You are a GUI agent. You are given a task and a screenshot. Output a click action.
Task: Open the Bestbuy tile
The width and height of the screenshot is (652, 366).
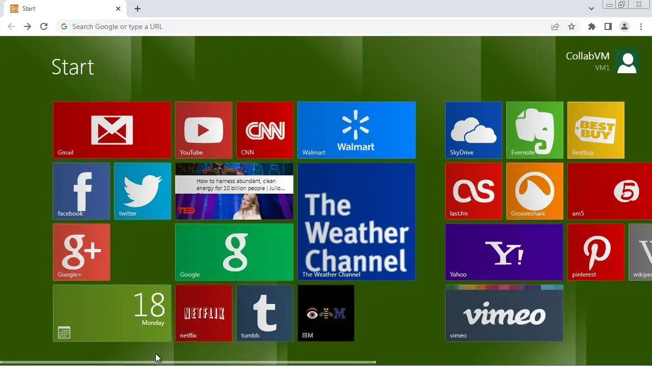pyautogui.click(x=596, y=130)
